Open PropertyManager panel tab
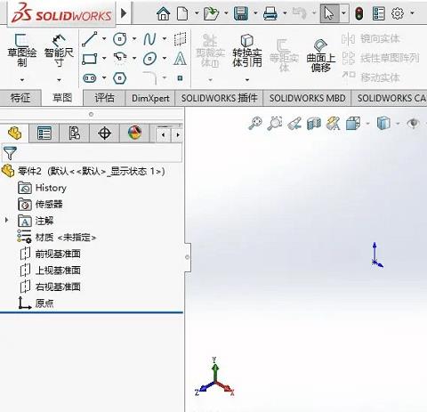 coord(44,133)
